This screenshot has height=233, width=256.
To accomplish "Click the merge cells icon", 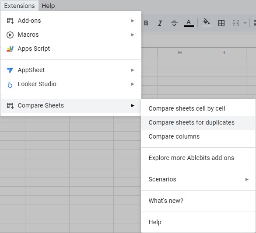I will tap(236, 23).
